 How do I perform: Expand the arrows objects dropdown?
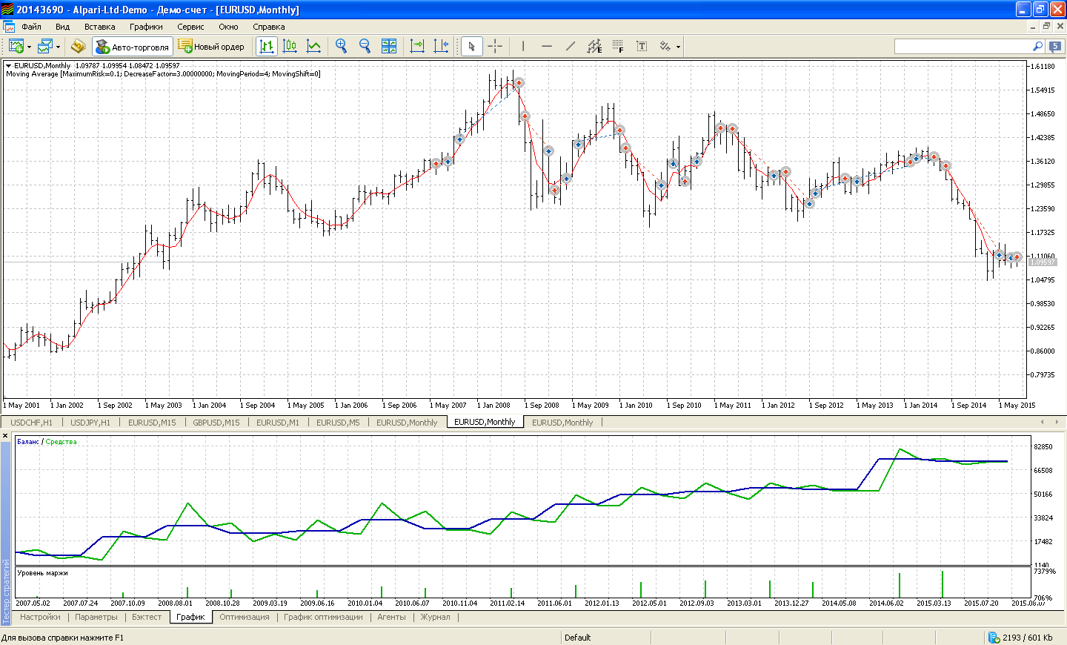678,47
